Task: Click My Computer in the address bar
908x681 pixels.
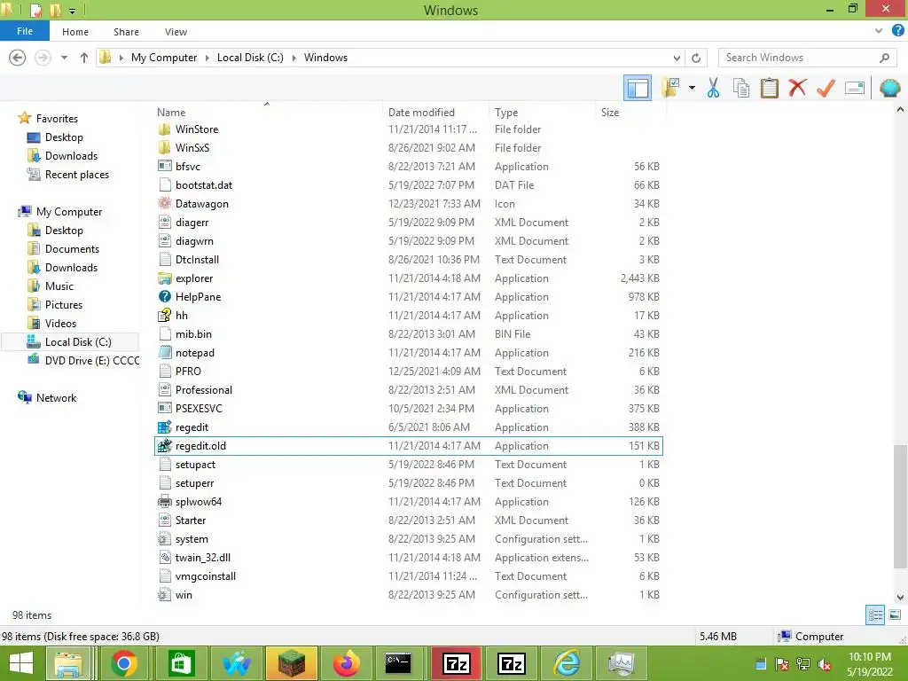Action: point(164,58)
